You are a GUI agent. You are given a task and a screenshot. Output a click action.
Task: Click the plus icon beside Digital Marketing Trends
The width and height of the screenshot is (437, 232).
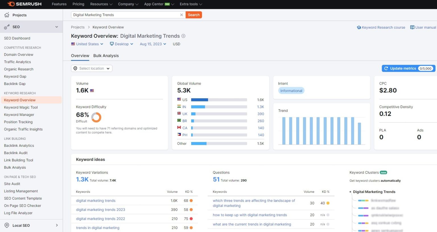184,36
